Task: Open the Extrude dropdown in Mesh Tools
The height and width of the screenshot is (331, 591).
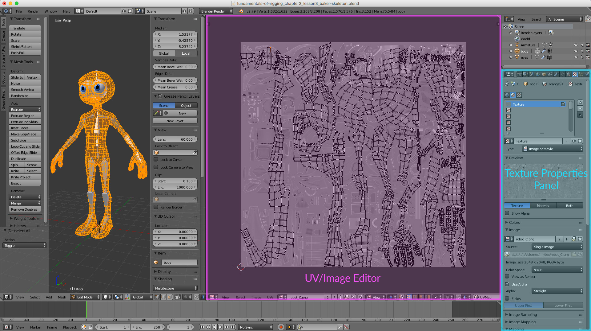Action: point(25,110)
